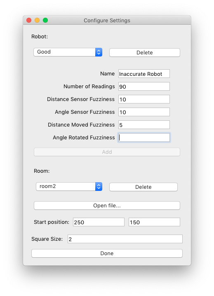Select the Number of Readings field

144,87
